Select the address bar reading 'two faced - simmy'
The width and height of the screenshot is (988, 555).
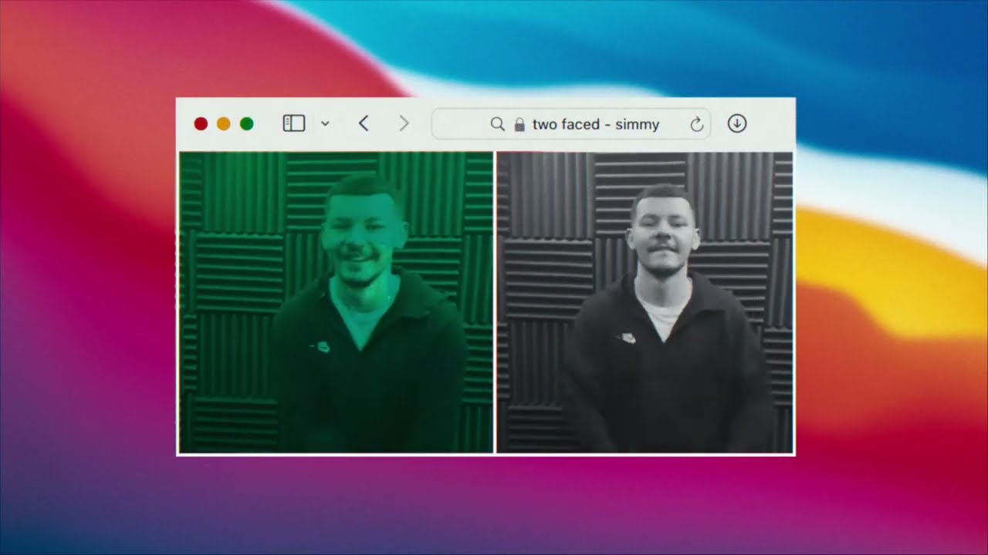(x=571, y=124)
